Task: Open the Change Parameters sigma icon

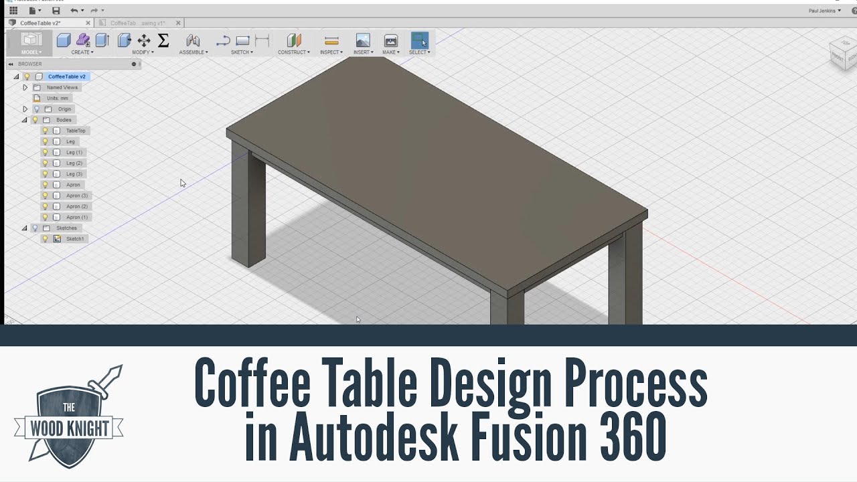Action: coord(163,40)
